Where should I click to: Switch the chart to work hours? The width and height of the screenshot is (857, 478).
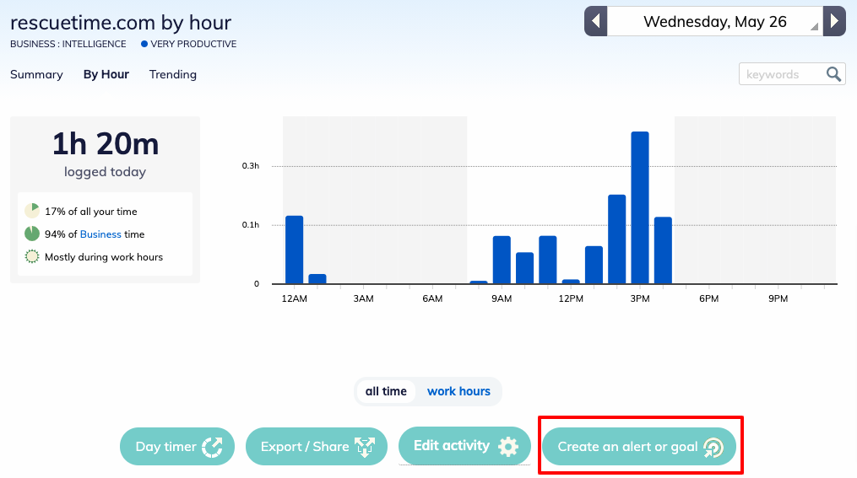click(x=458, y=391)
